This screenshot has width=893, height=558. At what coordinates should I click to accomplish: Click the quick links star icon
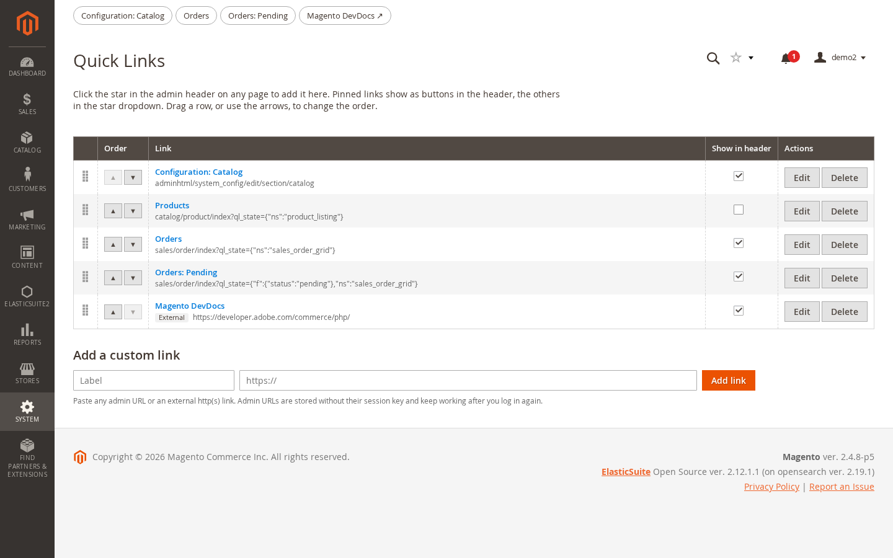click(x=736, y=58)
